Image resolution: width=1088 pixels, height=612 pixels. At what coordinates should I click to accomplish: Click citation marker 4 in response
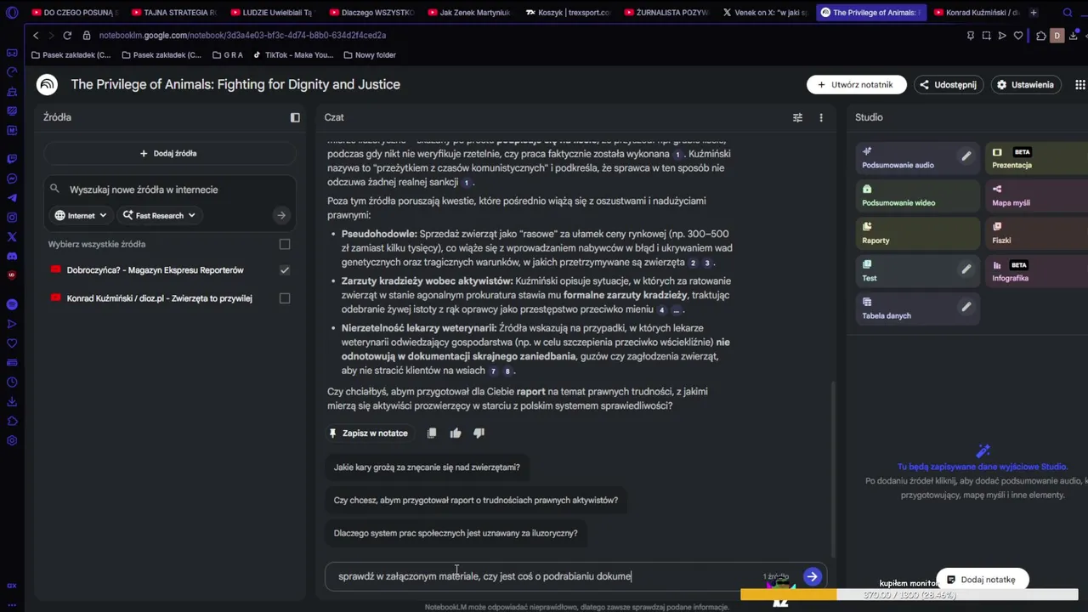[661, 310]
